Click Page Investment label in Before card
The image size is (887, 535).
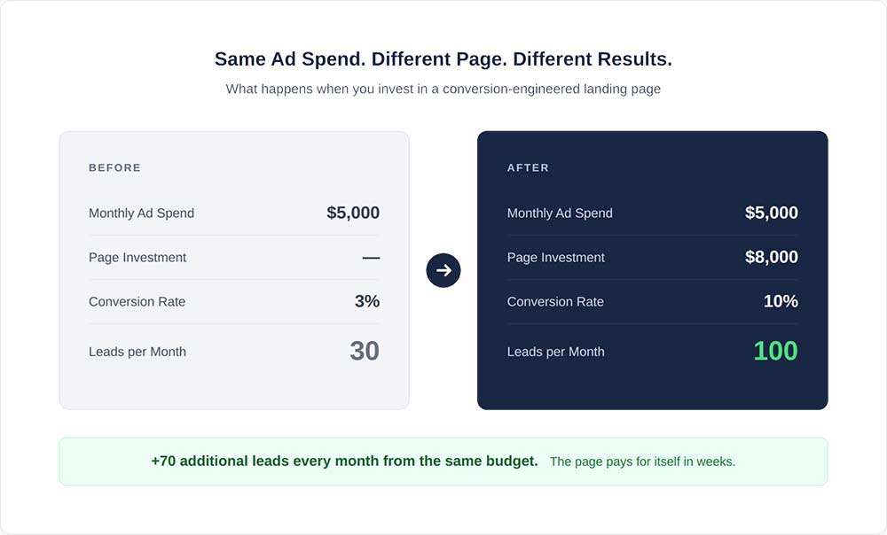[137, 257]
